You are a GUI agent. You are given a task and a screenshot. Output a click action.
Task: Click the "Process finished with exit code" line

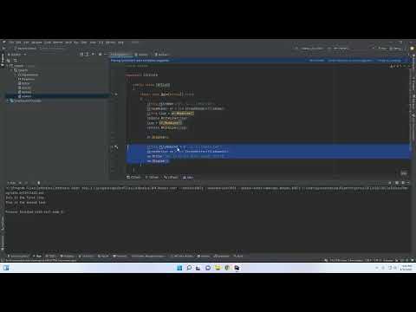[x=35, y=211]
